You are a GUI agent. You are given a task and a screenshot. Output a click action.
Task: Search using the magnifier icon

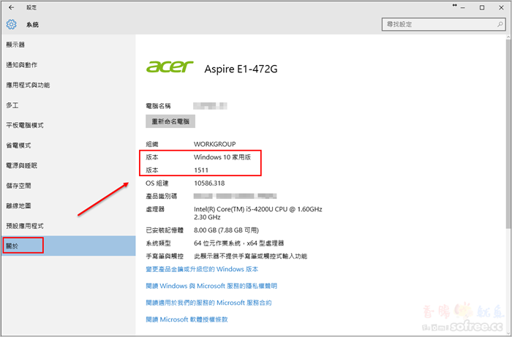pyautogui.click(x=500, y=24)
